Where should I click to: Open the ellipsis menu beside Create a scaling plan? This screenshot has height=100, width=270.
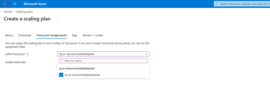pos(57,19)
